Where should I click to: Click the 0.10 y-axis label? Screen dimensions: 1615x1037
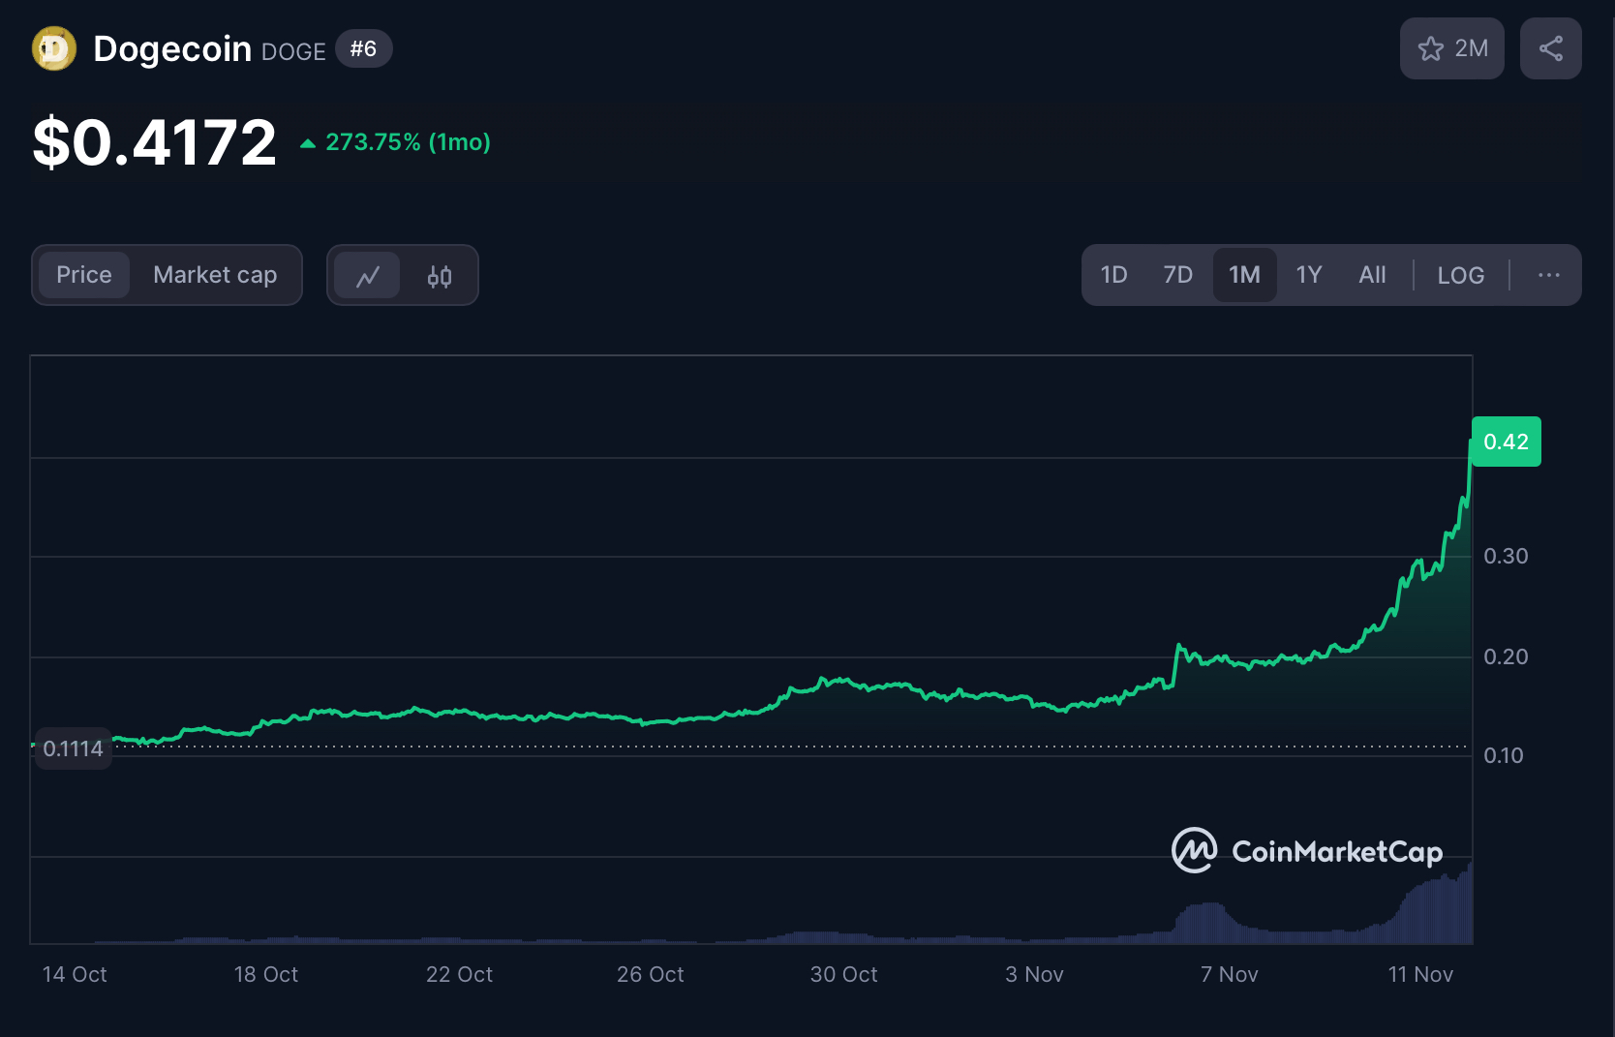coord(1504,755)
